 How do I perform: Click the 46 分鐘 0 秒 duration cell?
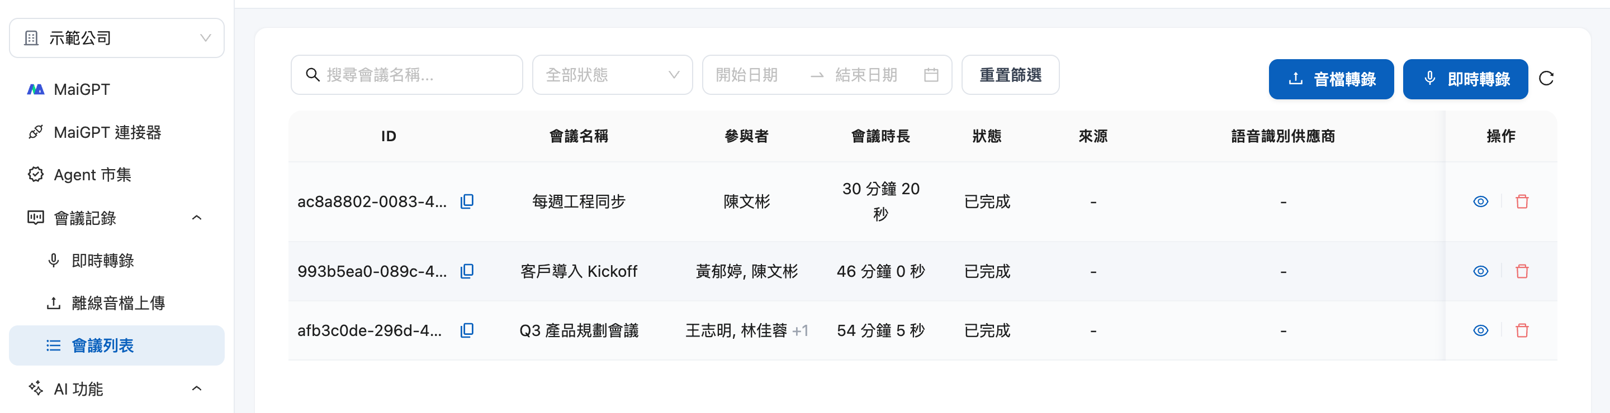(880, 271)
